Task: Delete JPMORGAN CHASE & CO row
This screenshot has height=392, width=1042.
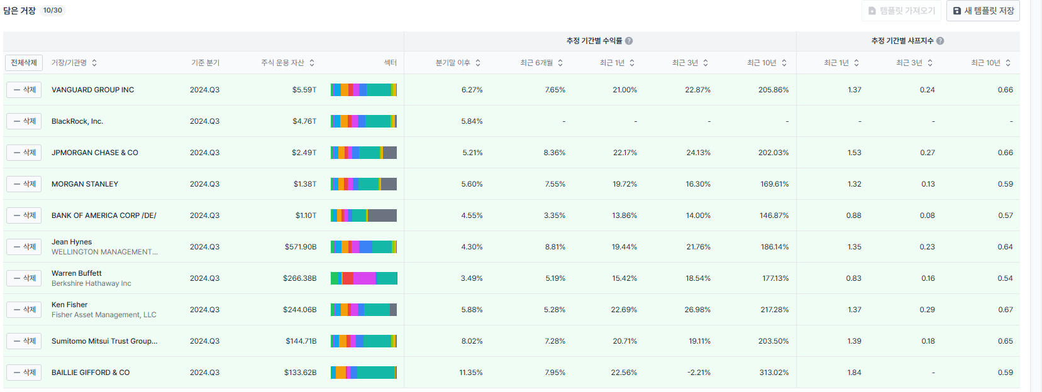Action: tap(24, 153)
